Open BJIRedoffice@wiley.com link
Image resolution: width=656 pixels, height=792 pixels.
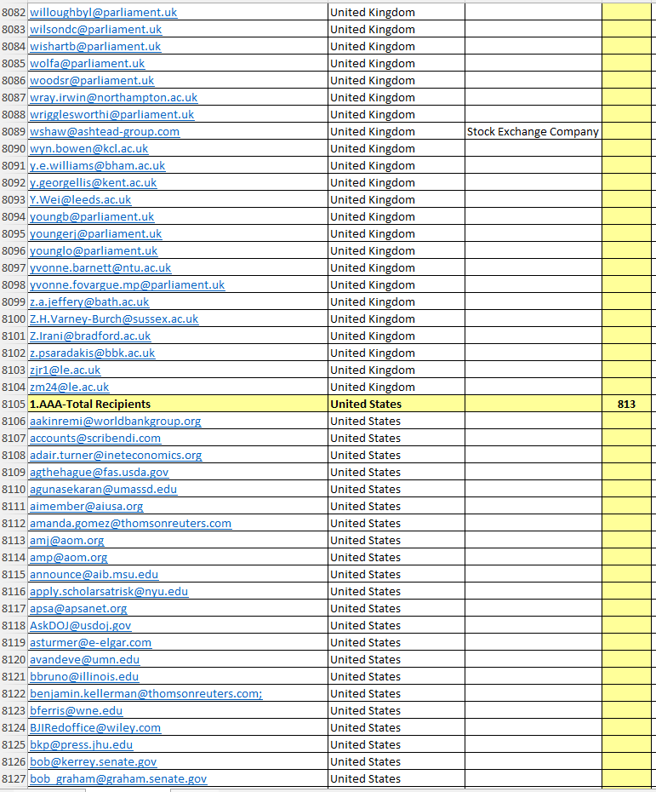(x=94, y=728)
